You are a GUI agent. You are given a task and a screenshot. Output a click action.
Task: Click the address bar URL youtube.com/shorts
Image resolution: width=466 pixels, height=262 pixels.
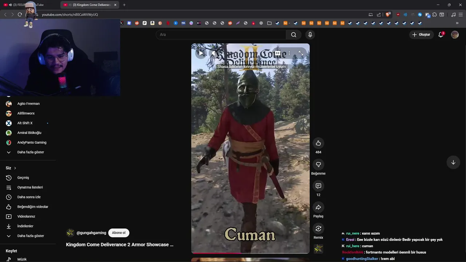point(70,15)
